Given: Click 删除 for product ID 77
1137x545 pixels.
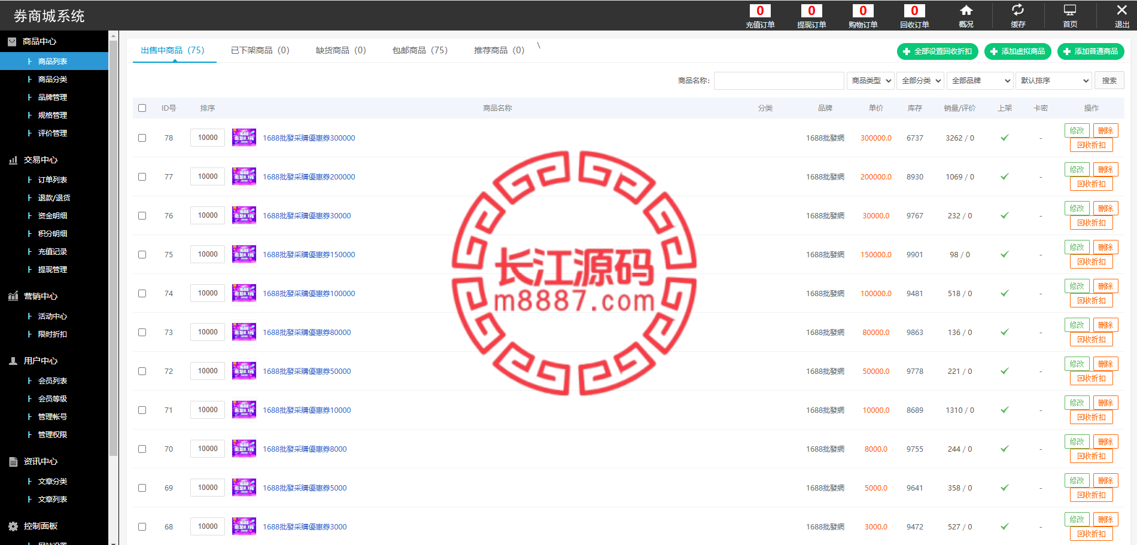Looking at the screenshot, I should (1105, 169).
